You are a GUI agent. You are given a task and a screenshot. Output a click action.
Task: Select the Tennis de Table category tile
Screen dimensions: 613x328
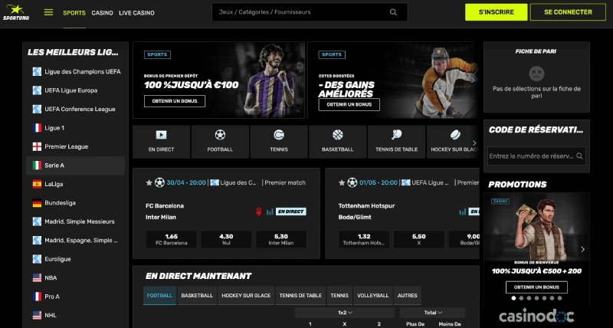coord(396,142)
